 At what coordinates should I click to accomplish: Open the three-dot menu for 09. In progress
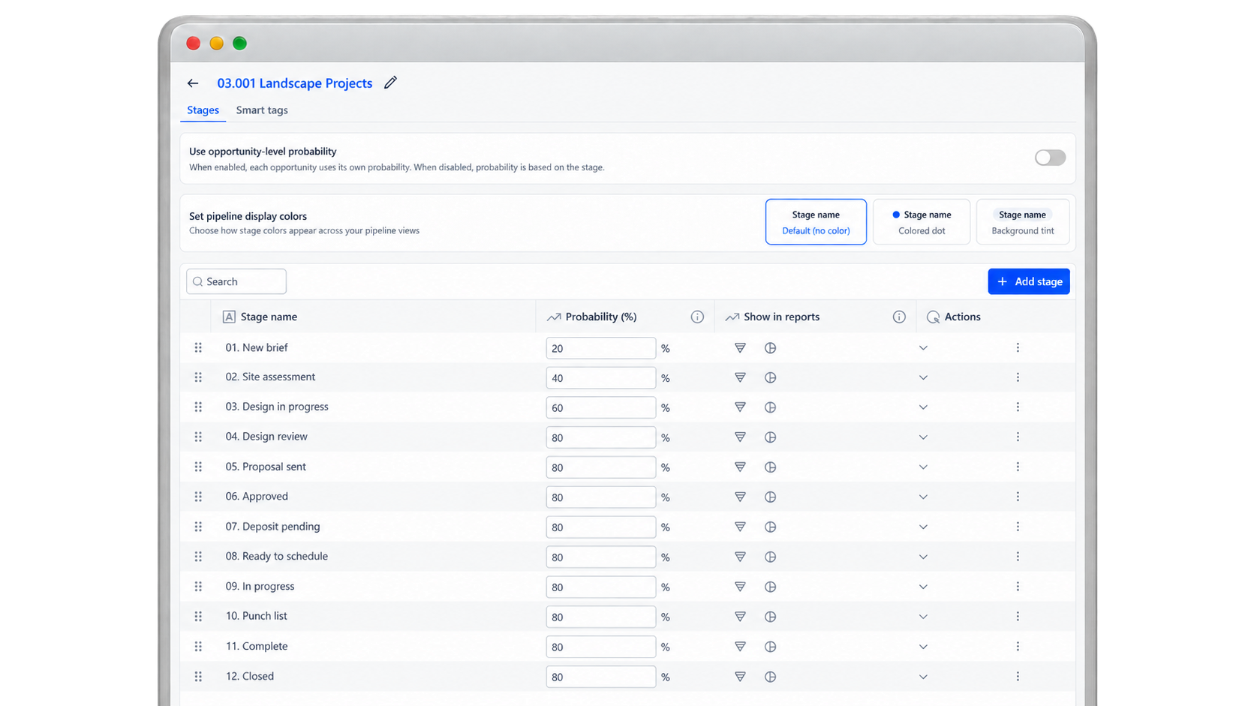click(x=1018, y=587)
